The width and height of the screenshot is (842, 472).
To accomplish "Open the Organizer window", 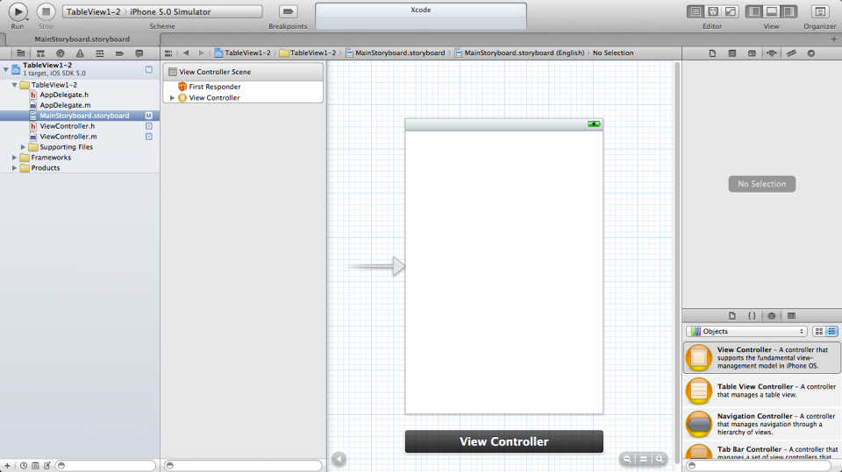I will pos(819,11).
